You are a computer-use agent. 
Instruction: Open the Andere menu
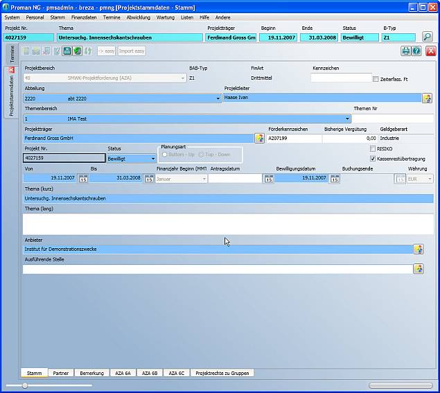[223, 17]
